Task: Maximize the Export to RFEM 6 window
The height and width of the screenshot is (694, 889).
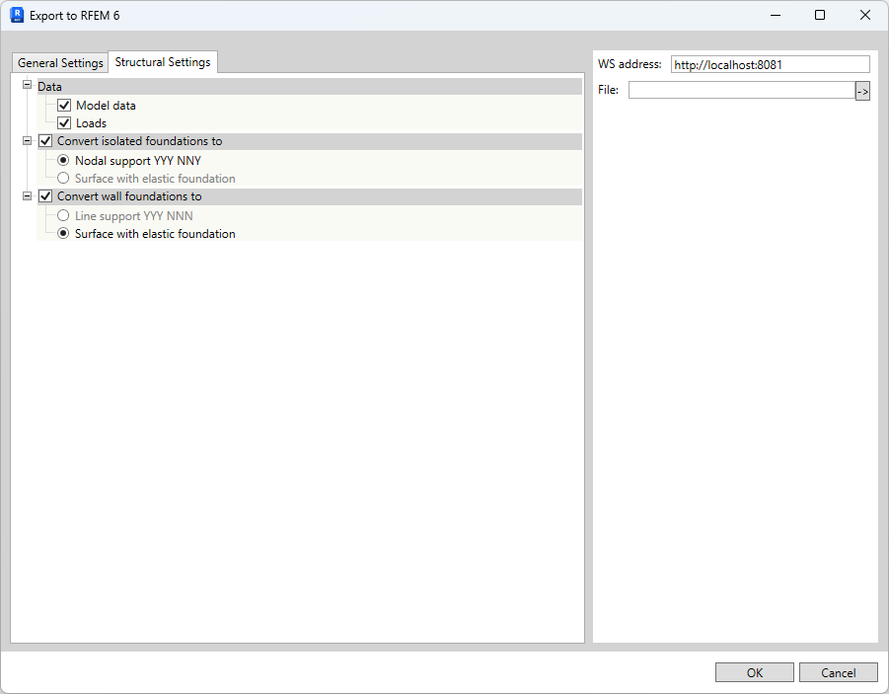Action: tap(820, 16)
